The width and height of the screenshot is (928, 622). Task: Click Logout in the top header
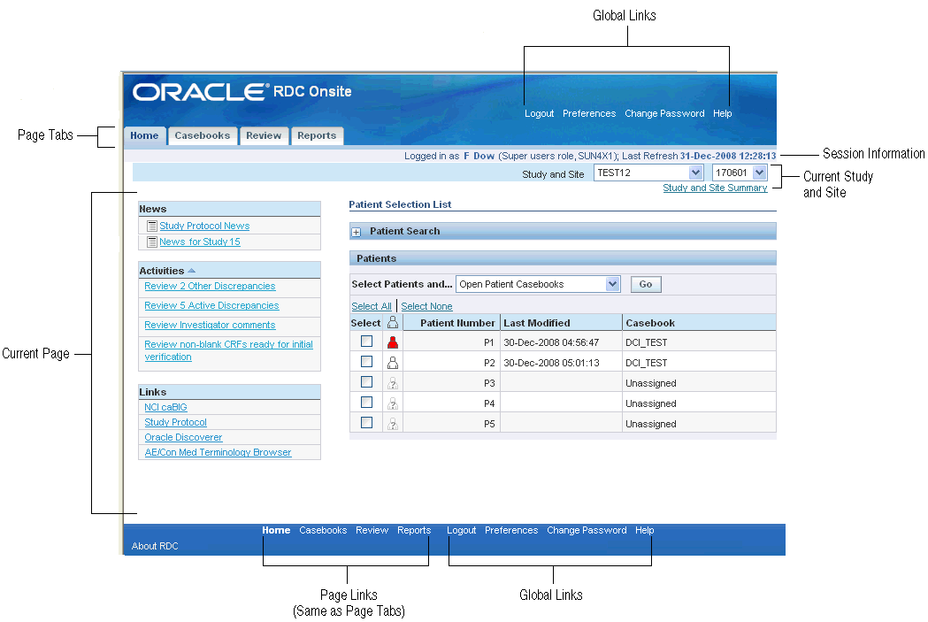(539, 113)
